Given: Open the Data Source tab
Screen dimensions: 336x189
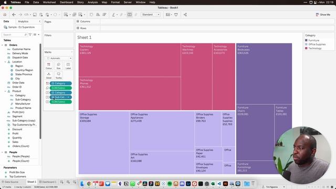Looking at the screenshot, I should tap(10, 182).
